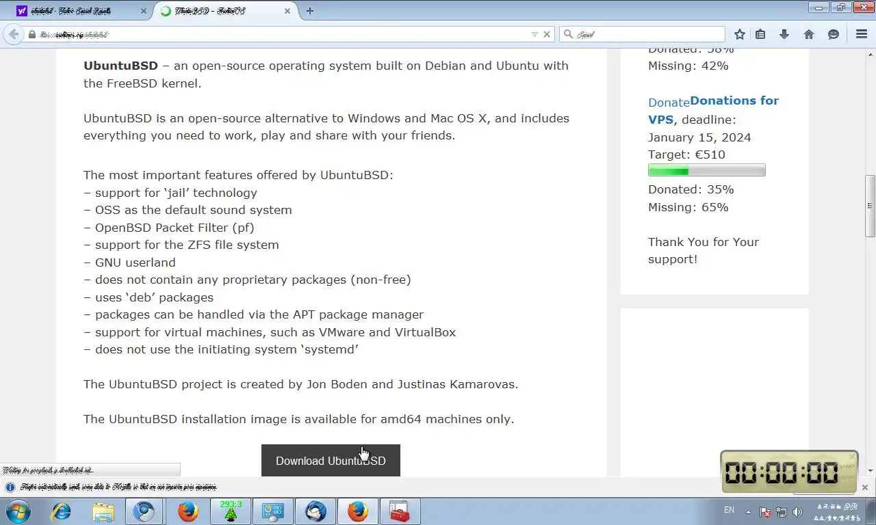876x525 pixels.
Task: Open the Hello chat smiley icon
Action: tap(834, 34)
